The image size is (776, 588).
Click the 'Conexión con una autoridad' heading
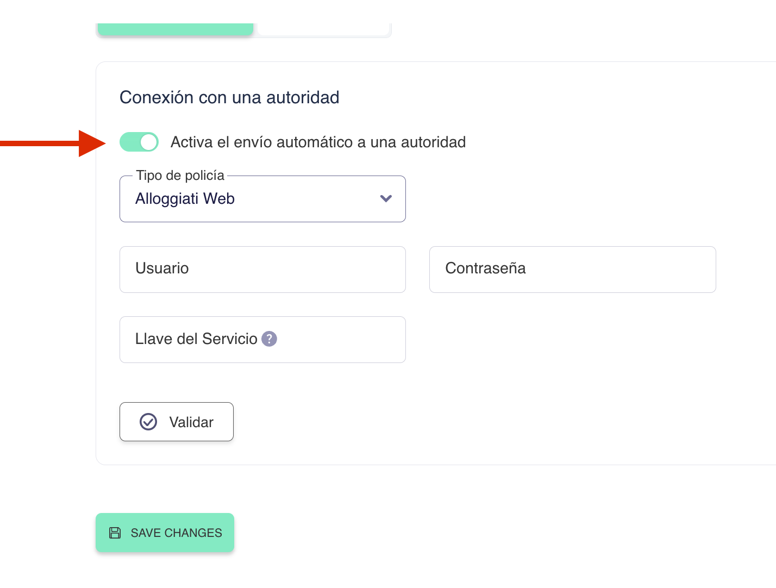[x=229, y=97]
